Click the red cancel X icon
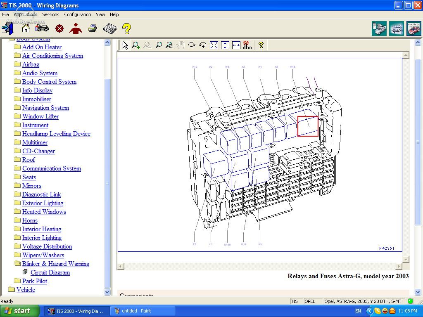Screen dimensions: 423x317 [x=59, y=28]
